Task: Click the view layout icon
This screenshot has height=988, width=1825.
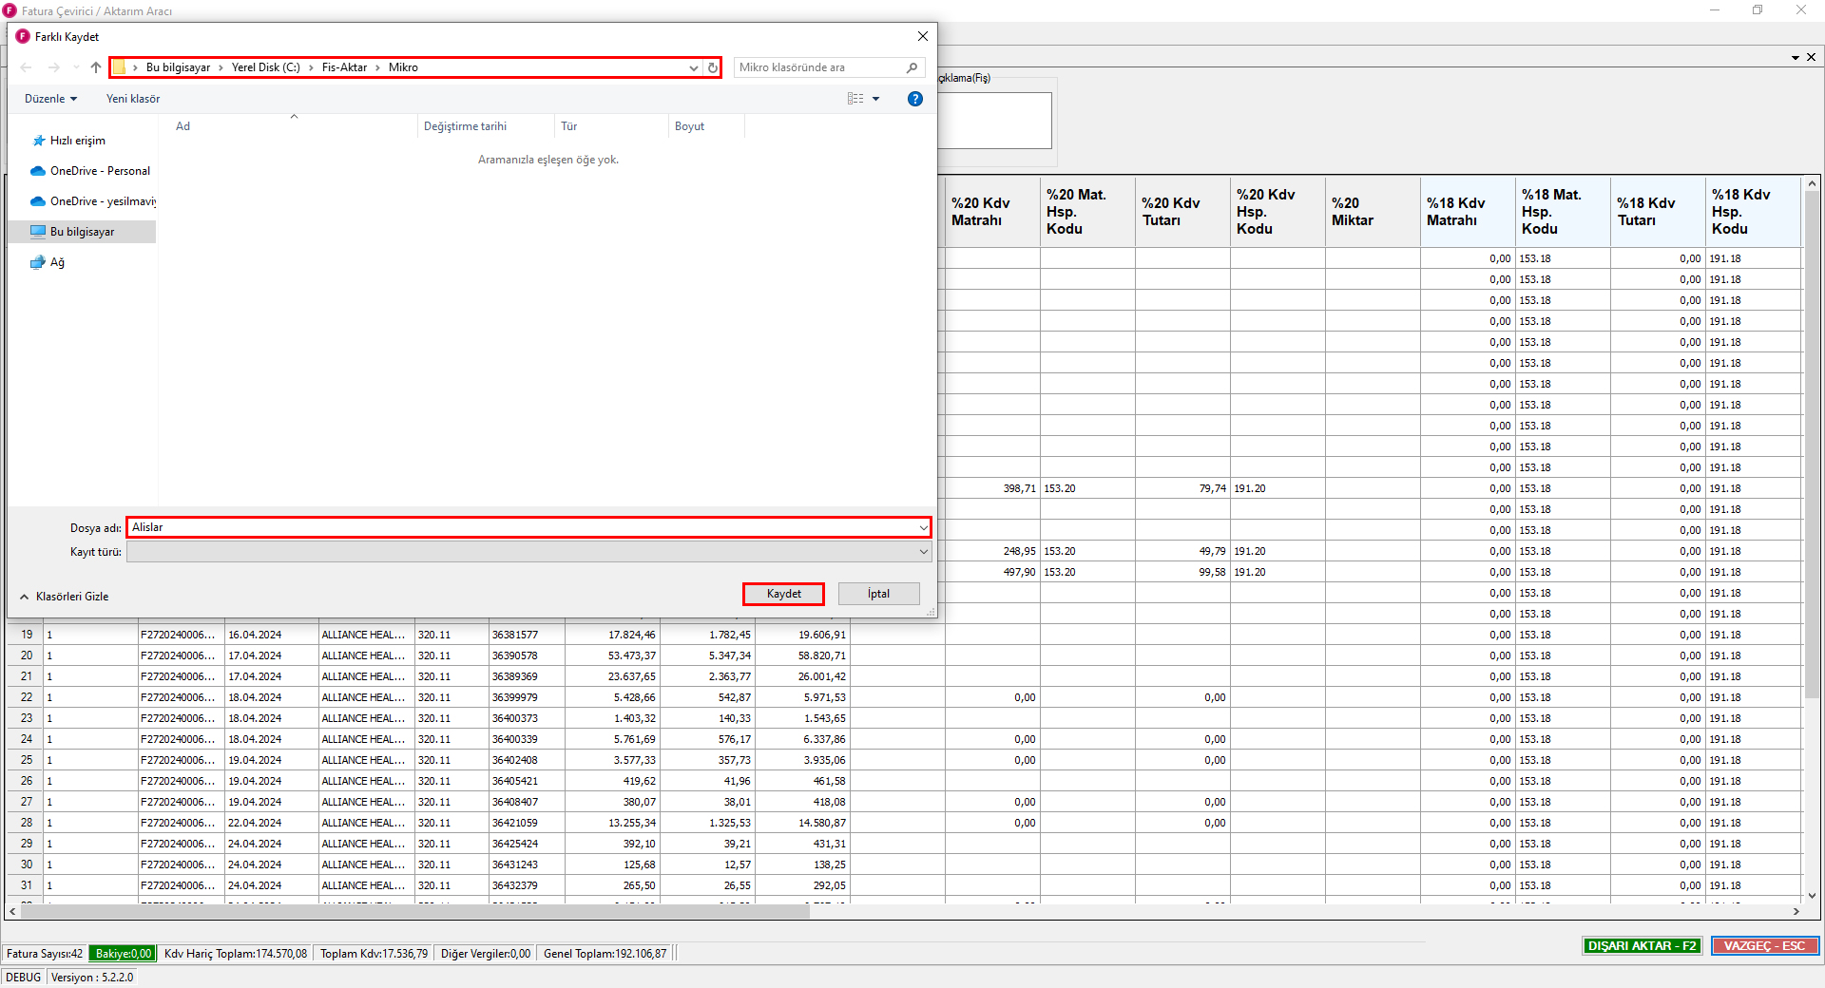Action: pyautogui.click(x=855, y=99)
